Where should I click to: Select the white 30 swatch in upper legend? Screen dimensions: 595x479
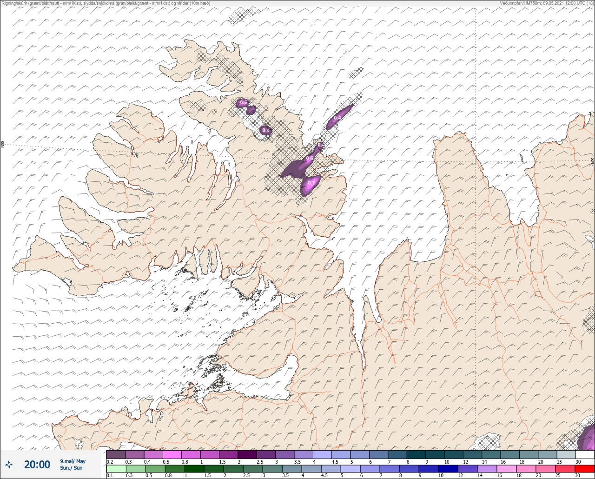pyautogui.click(x=585, y=454)
